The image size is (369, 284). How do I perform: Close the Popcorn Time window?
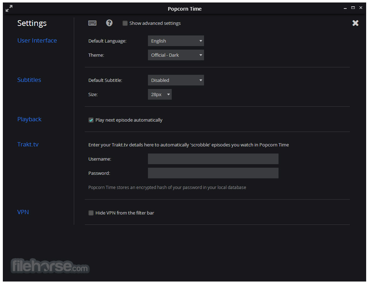[361, 8]
